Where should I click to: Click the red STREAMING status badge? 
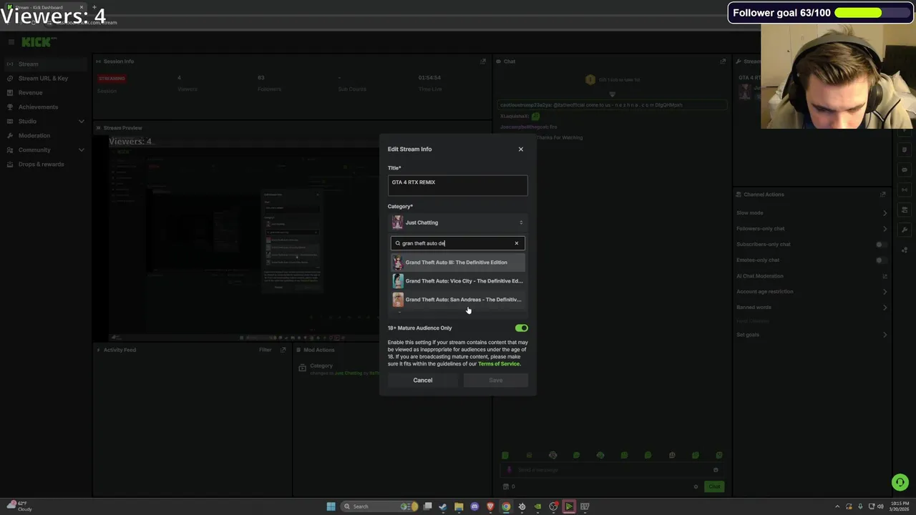[112, 78]
